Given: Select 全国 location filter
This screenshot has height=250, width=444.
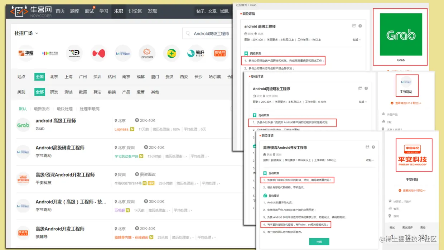Looking at the screenshot, I should pyautogui.click(x=40, y=77).
